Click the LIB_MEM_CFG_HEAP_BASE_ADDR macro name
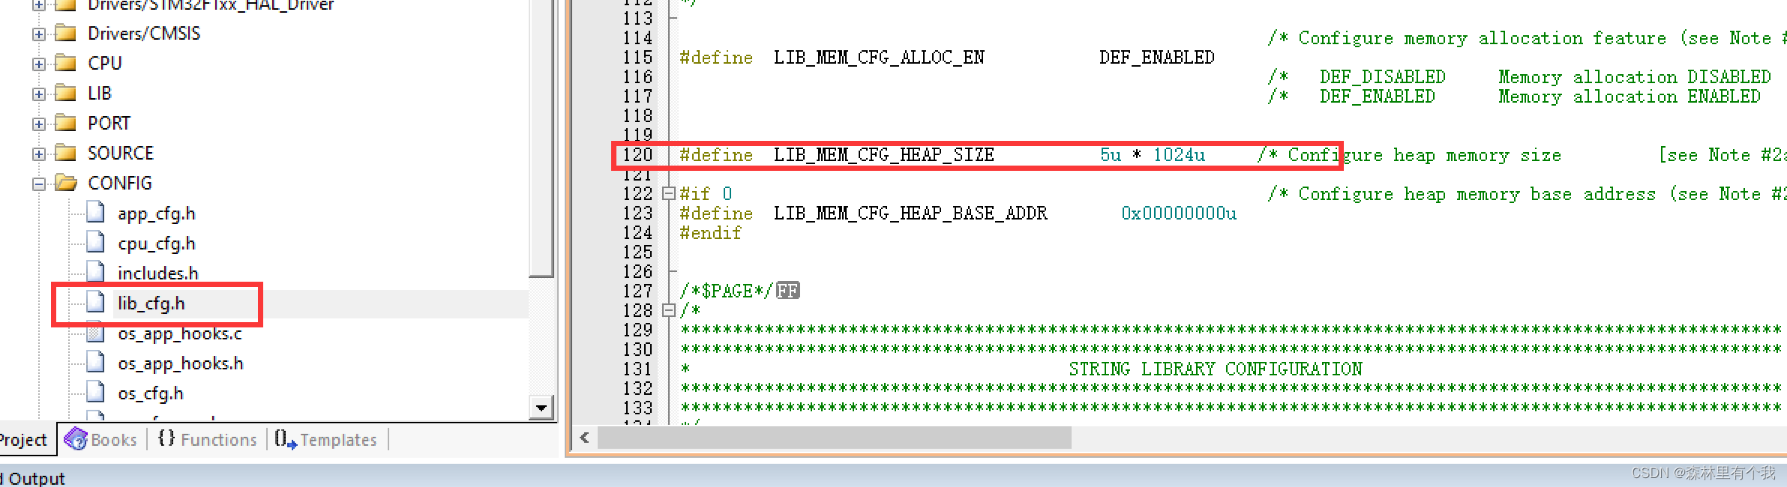This screenshot has height=487, width=1787. point(910,214)
